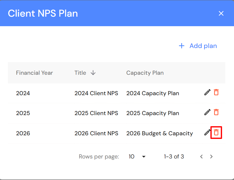Sort by Financial Year column header
This screenshot has height=180, width=234.
coord(34,73)
